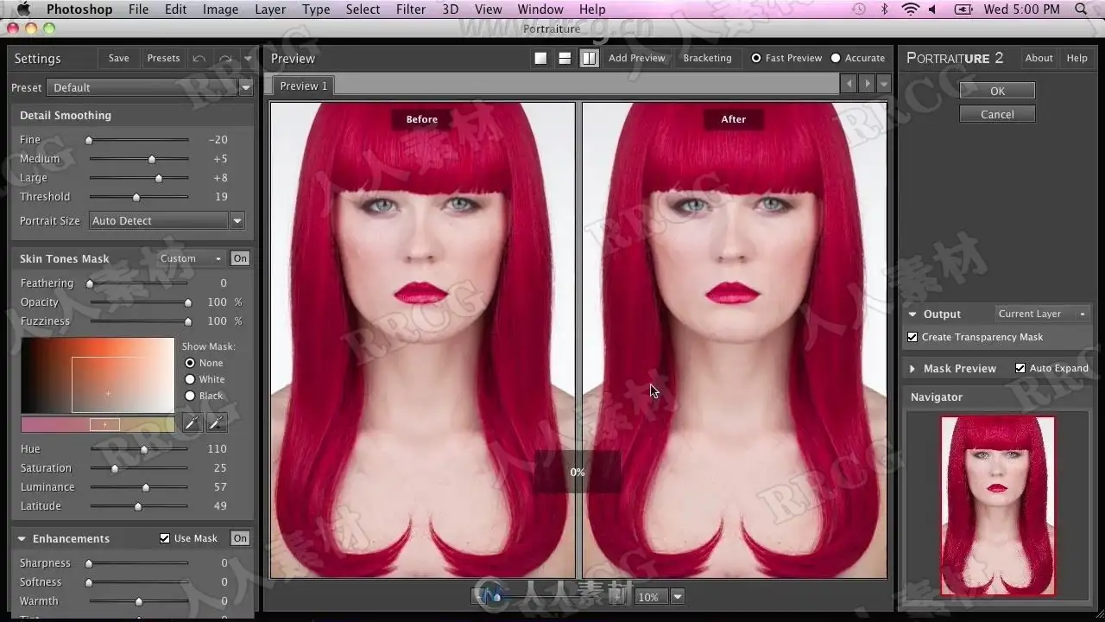Set Show Mask to Black

pos(190,396)
